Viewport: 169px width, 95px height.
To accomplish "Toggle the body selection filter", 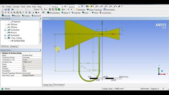I will 59,9.
